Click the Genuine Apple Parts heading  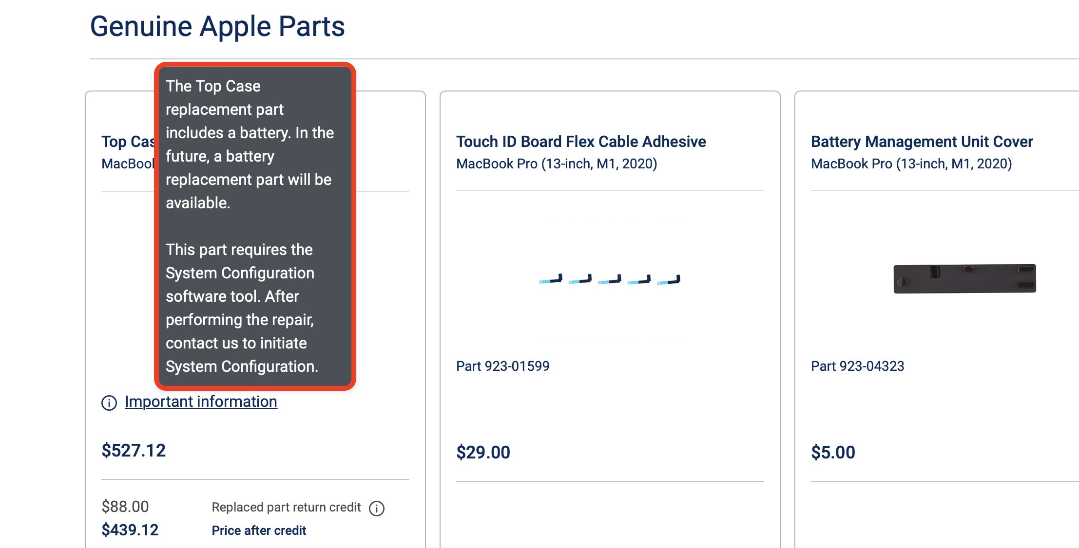coord(217,26)
